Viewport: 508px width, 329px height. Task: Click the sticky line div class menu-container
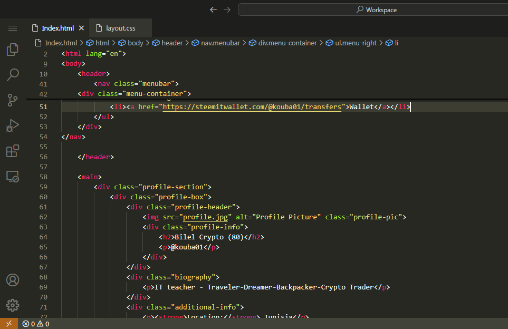(x=135, y=93)
